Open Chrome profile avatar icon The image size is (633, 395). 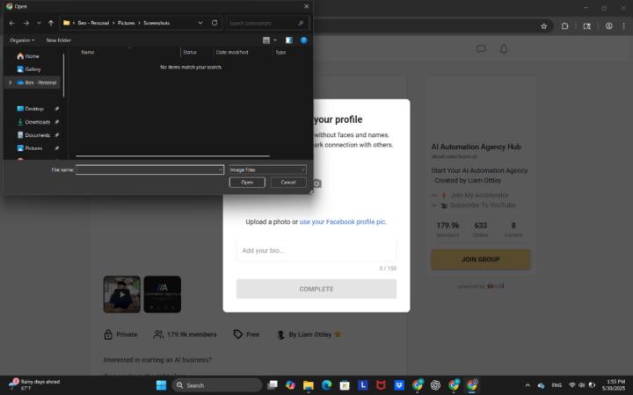pos(608,26)
